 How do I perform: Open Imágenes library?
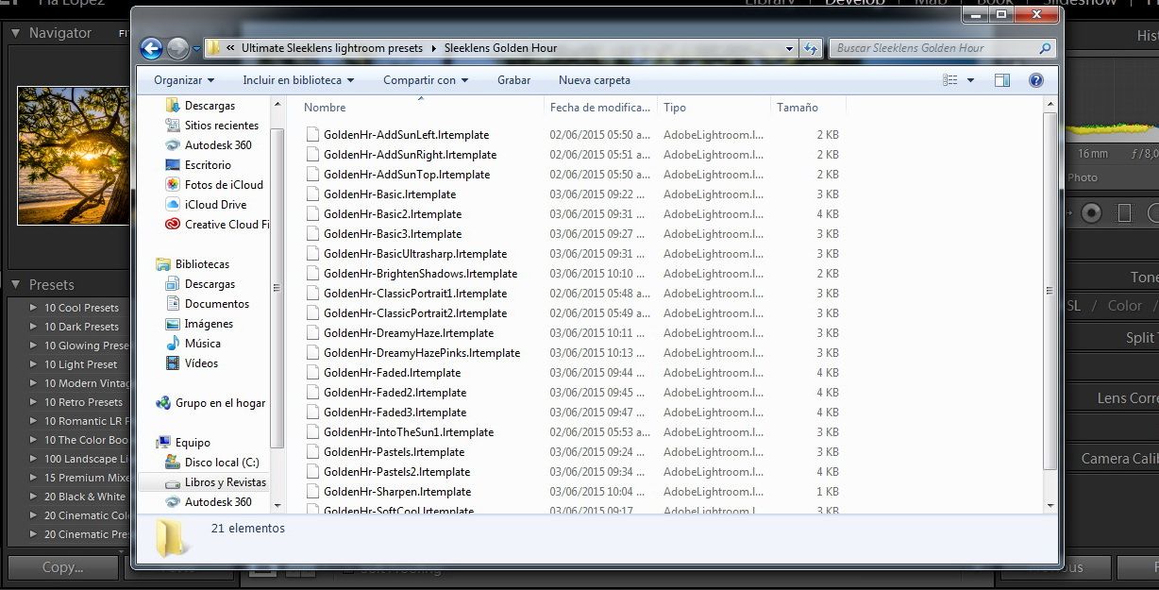(209, 324)
